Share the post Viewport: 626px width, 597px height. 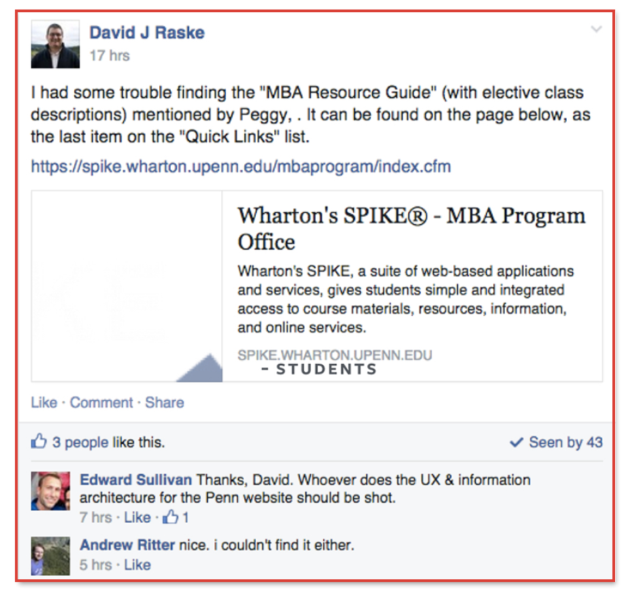[x=164, y=403]
